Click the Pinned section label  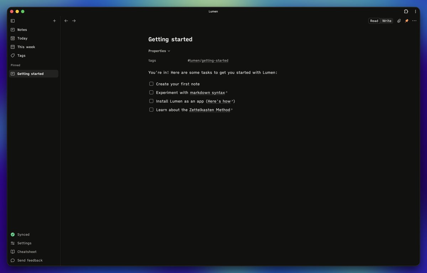pos(15,65)
